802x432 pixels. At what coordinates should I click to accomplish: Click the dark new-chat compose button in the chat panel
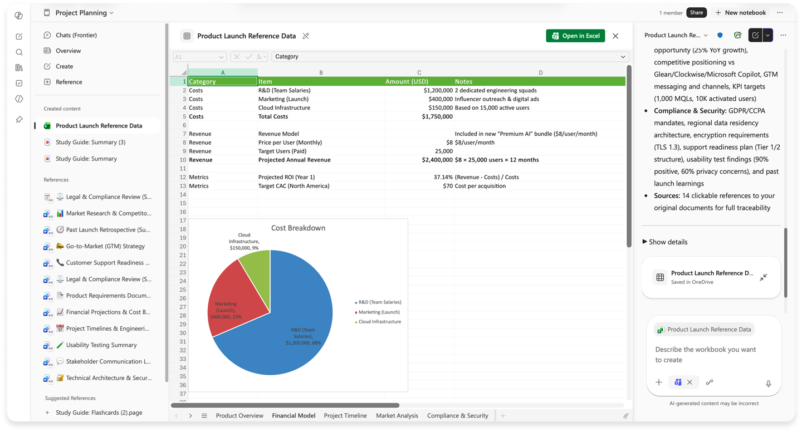(x=755, y=35)
